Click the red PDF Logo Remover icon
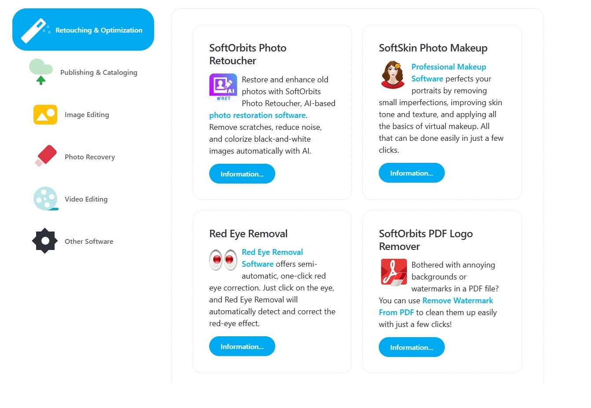The image size is (591, 408). coord(394,272)
